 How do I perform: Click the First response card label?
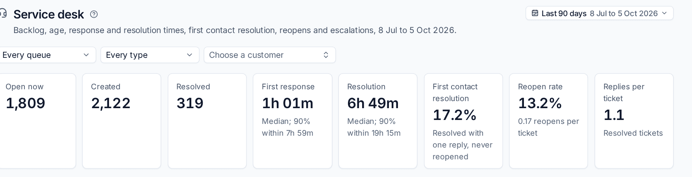pos(288,87)
